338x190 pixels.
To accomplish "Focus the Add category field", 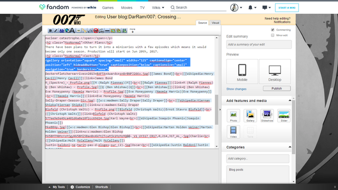I will point(258,158).
